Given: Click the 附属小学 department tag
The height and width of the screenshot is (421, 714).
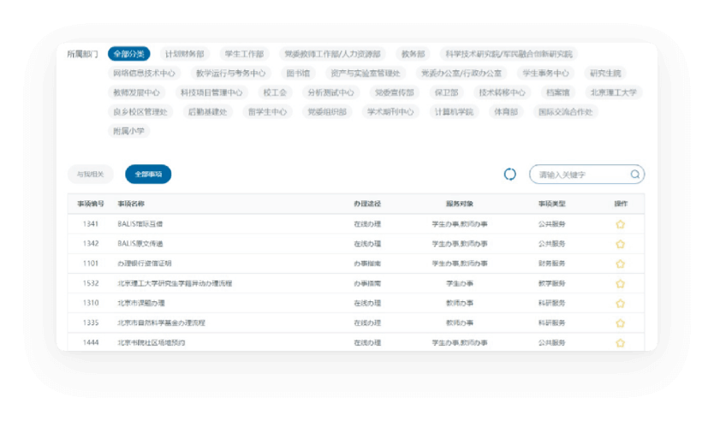Looking at the screenshot, I should (129, 131).
